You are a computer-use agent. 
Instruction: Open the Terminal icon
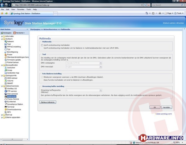pyautogui.click(x=6, y=107)
